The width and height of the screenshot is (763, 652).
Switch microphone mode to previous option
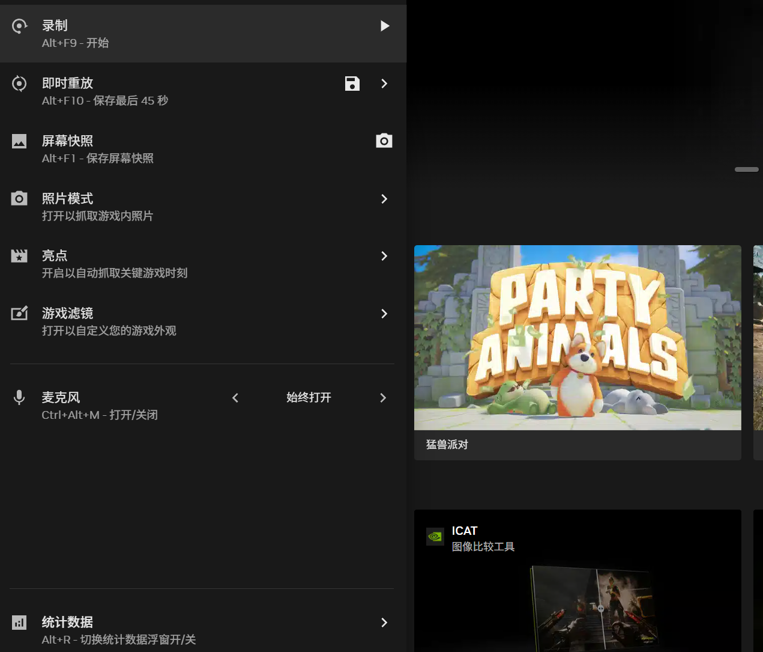235,398
